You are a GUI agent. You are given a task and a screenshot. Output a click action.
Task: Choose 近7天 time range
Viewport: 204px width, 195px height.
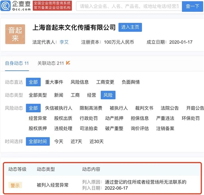tap(76, 141)
